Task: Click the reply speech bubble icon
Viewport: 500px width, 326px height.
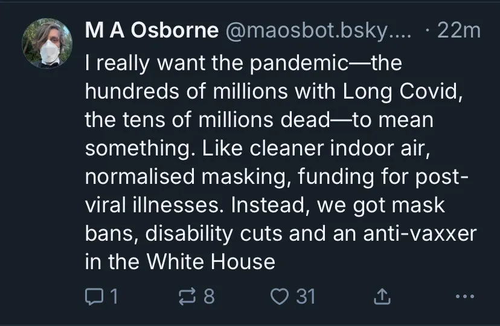Action: click(94, 296)
